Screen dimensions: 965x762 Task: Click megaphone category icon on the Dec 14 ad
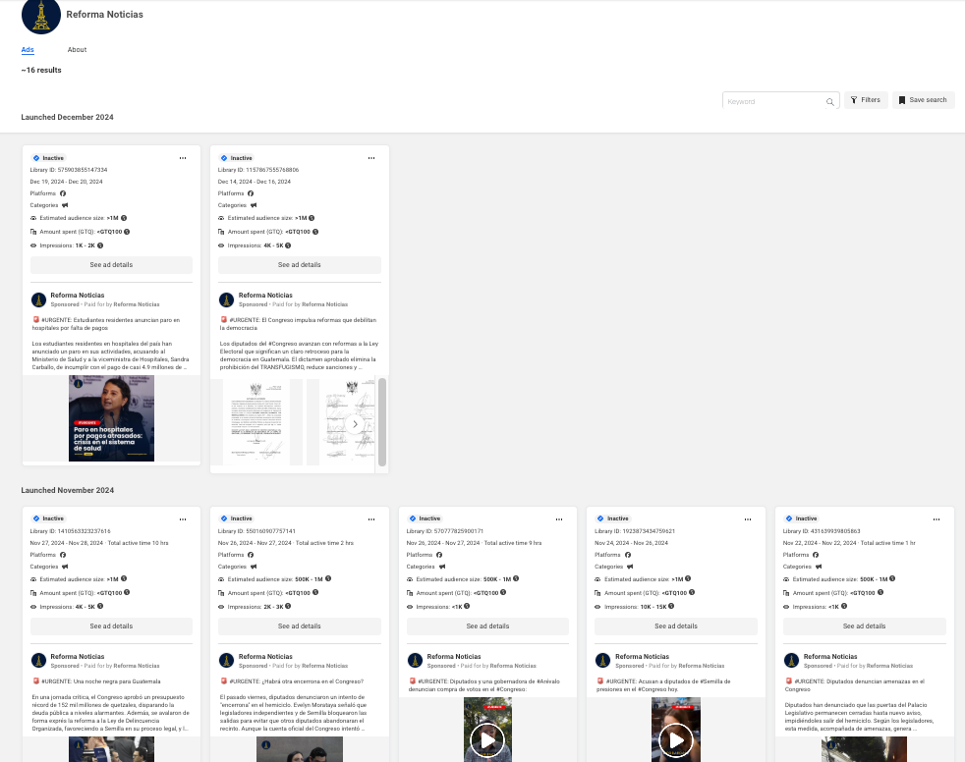253,205
